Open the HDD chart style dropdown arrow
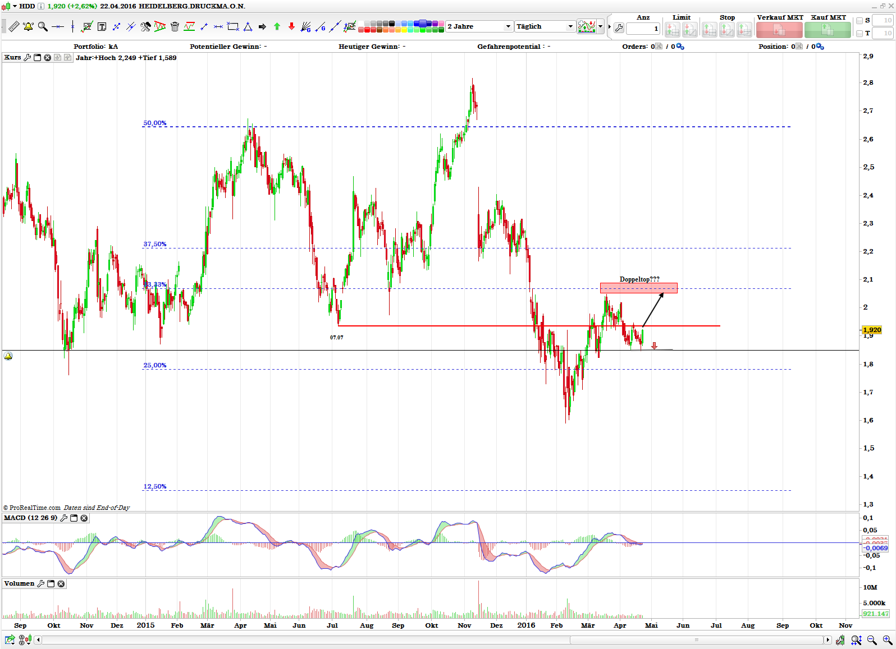This screenshot has height=649, width=896. point(15,6)
